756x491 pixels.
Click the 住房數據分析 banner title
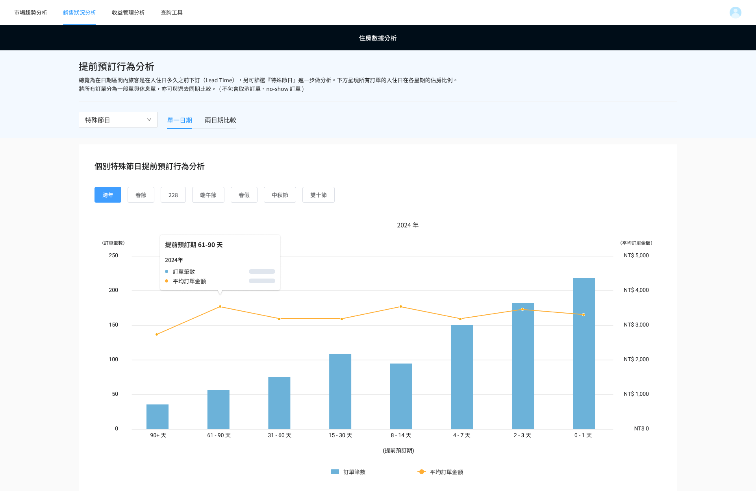pyautogui.click(x=378, y=38)
